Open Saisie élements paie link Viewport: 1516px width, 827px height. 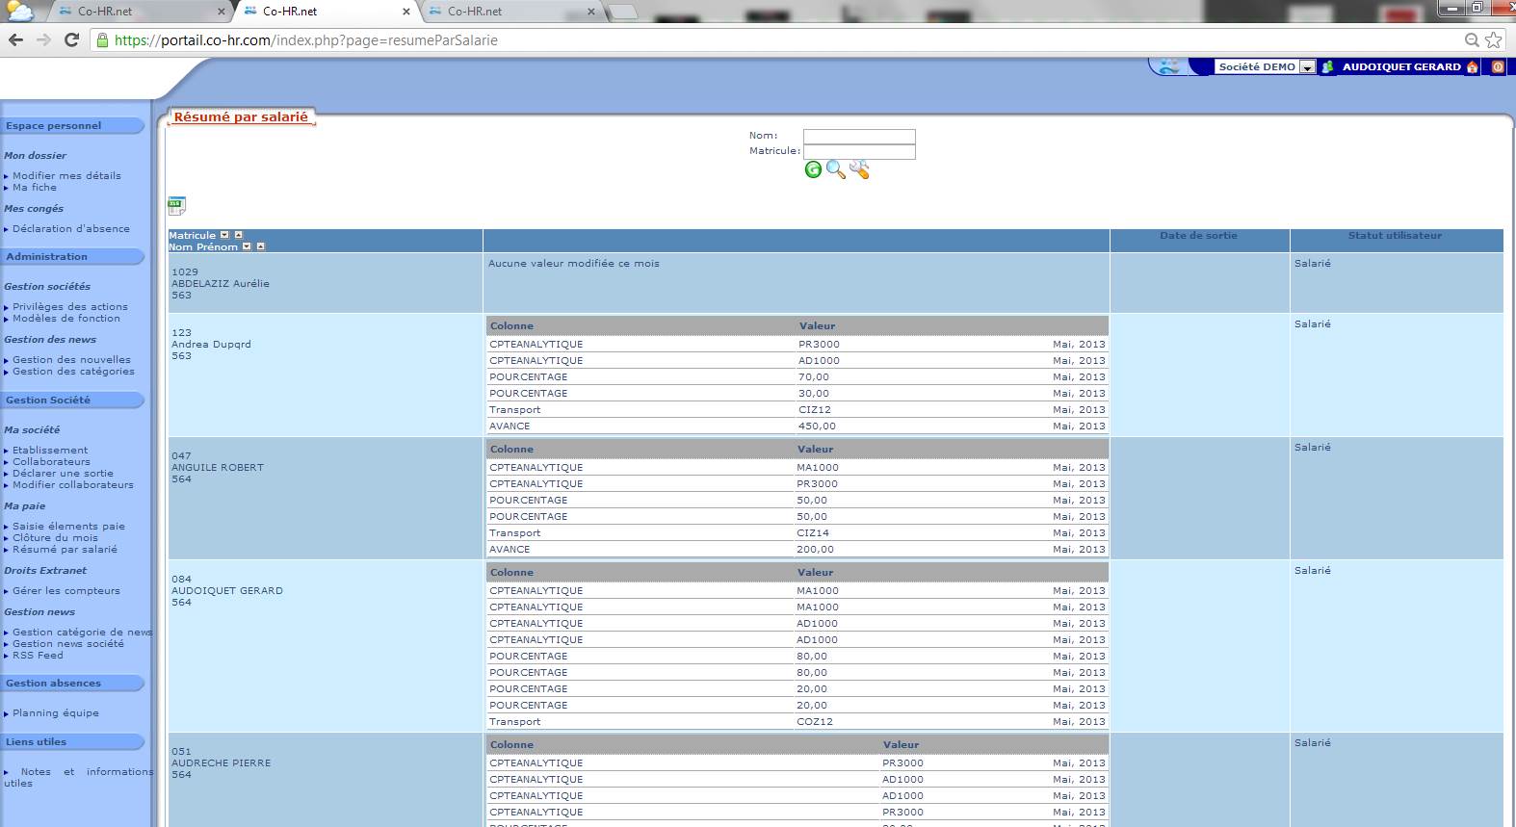pyautogui.click(x=68, y=527)
